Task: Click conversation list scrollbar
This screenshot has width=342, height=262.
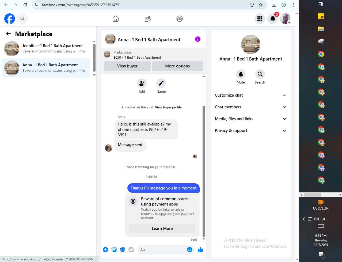Action: click(x=94, y=58)
